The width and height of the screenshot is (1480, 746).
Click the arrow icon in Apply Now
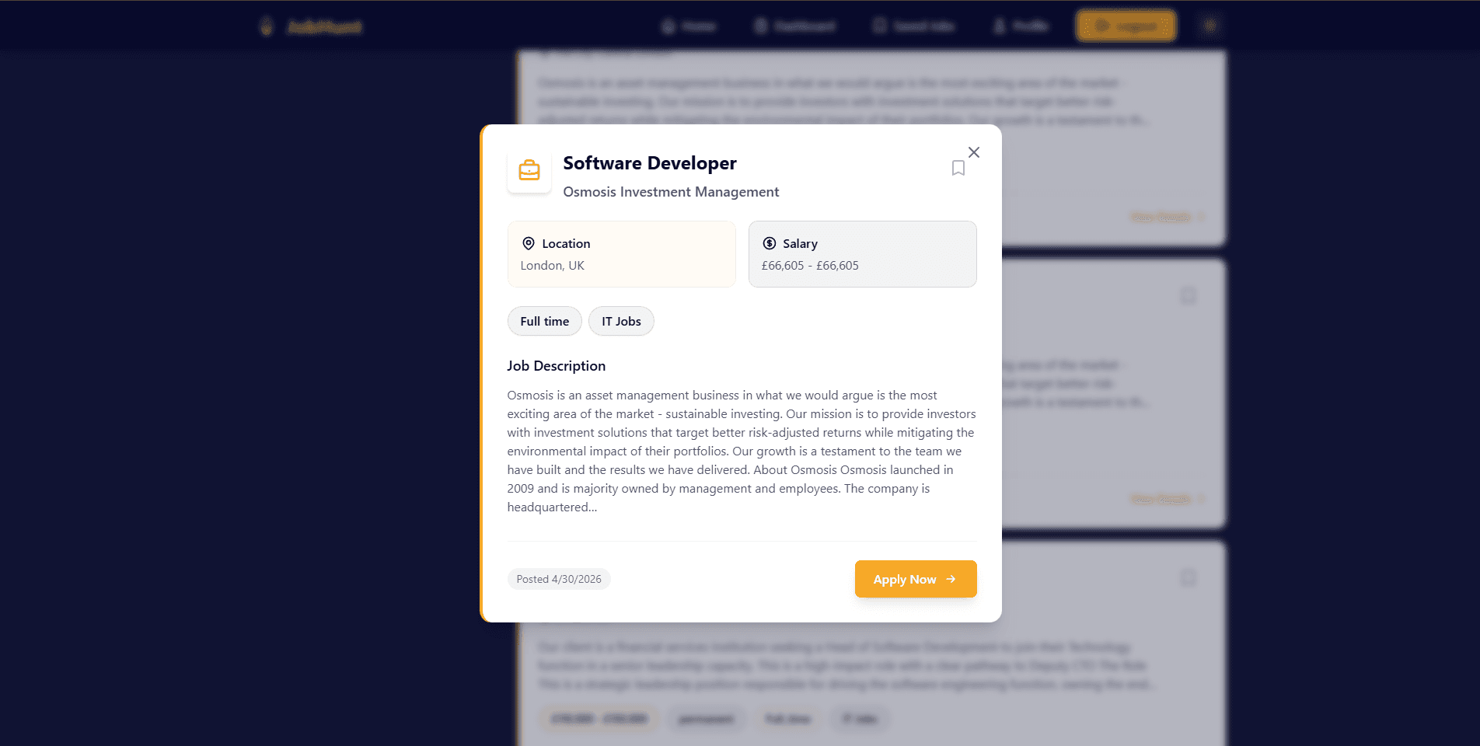(x=951, y=579)
